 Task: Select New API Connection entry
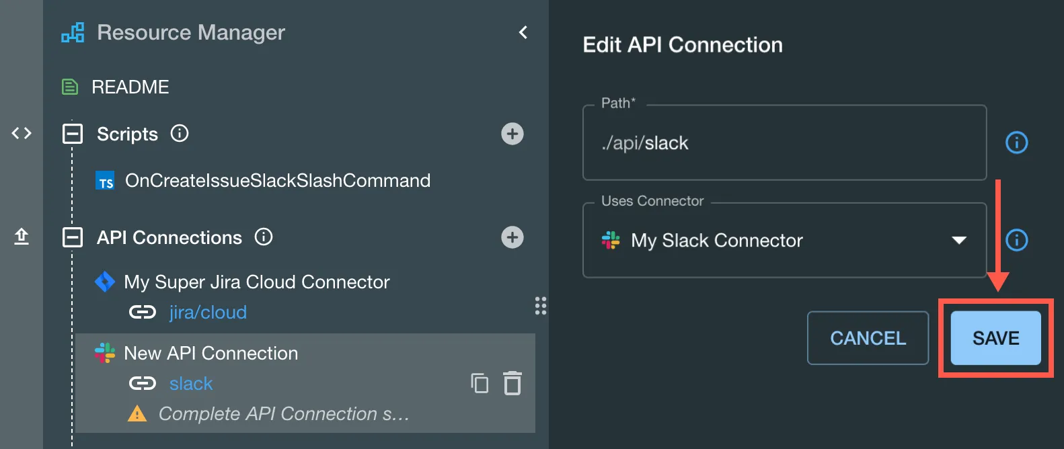tap(211, 353)
